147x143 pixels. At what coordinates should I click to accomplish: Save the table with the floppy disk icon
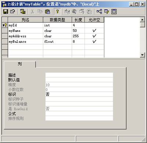pyautogui.click(x=6, y=12)
